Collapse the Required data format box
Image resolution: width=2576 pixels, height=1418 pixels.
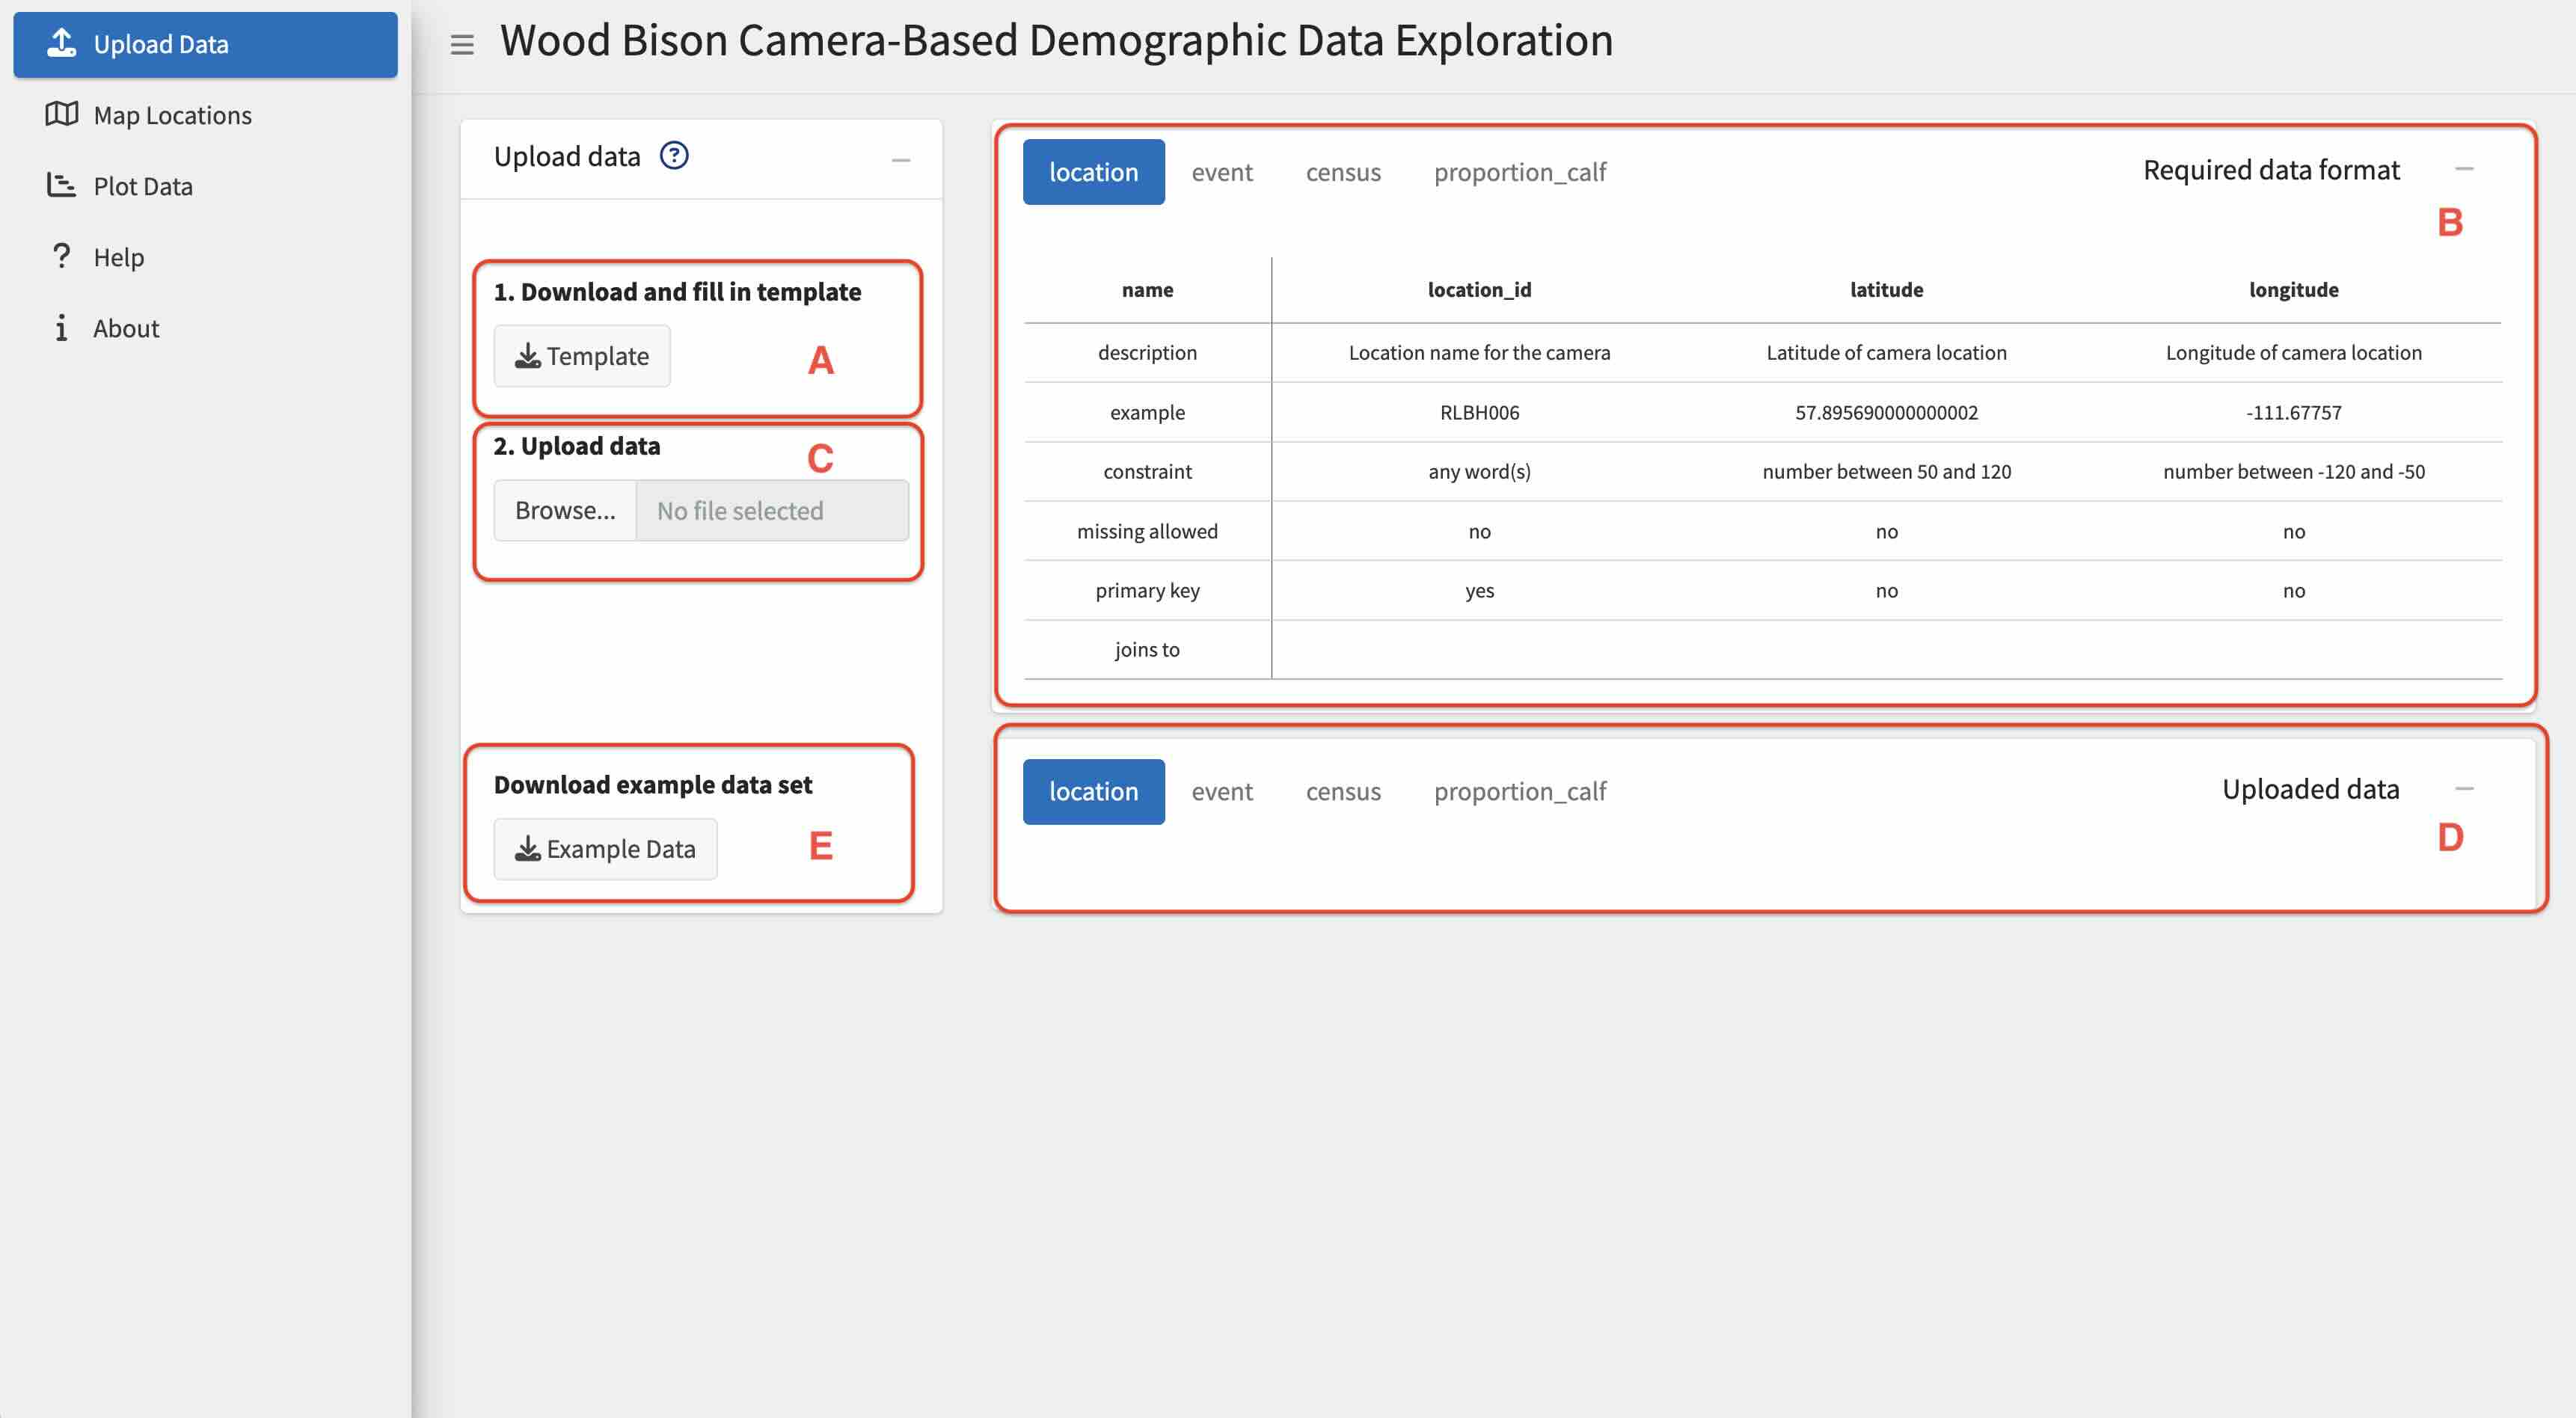[x=2464, y=169]
